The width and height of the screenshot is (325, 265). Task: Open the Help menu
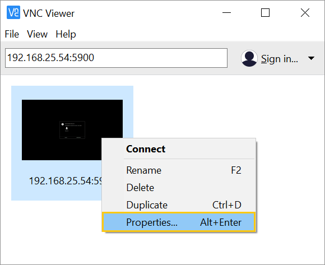[66, 34]
